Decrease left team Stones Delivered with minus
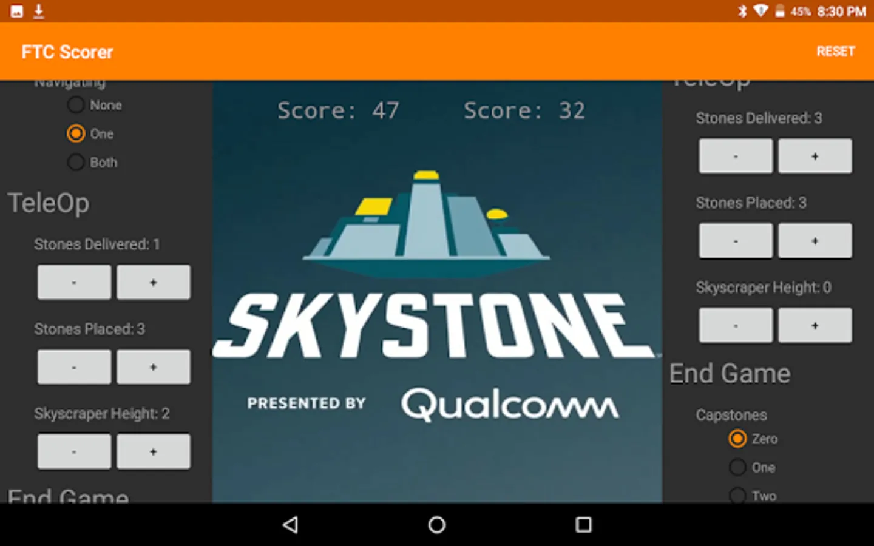874x546 pixels. [x=74, y=282]
